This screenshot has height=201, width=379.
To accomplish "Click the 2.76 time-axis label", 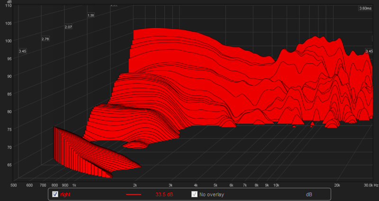I will [45, 39].
